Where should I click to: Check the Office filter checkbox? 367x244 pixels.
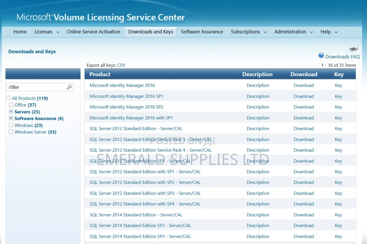pos(11,105)
